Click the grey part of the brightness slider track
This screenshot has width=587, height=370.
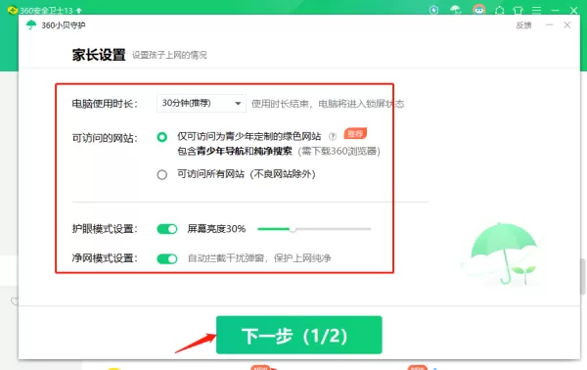click(334, 229)
